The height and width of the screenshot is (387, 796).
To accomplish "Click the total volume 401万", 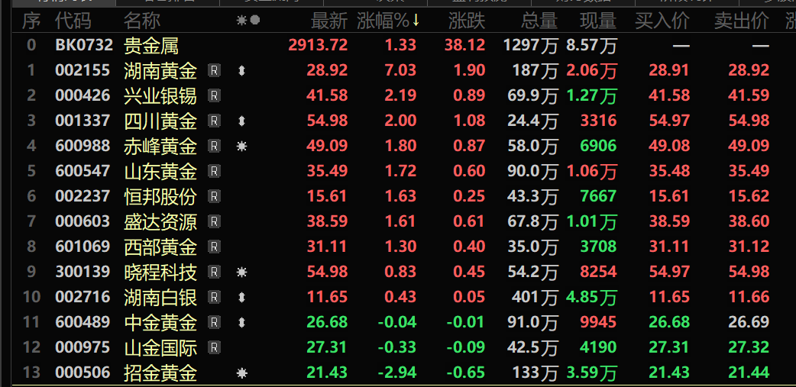I will [535, 297].
